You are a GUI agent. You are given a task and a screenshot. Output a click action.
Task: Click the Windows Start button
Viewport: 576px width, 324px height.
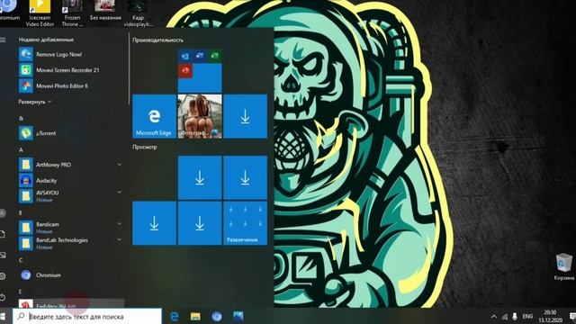(3, 316)
